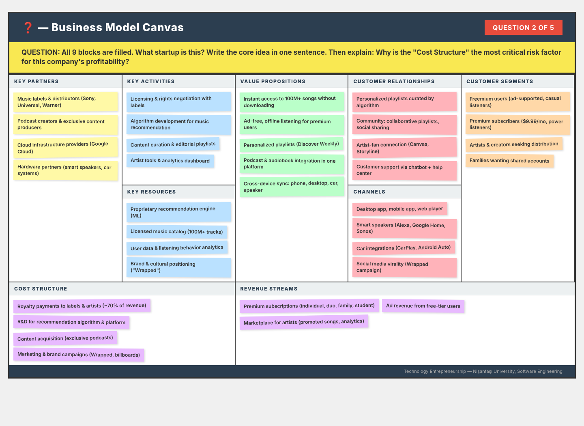Click the Royalty payments to labels note

click(x=82, y=306)
